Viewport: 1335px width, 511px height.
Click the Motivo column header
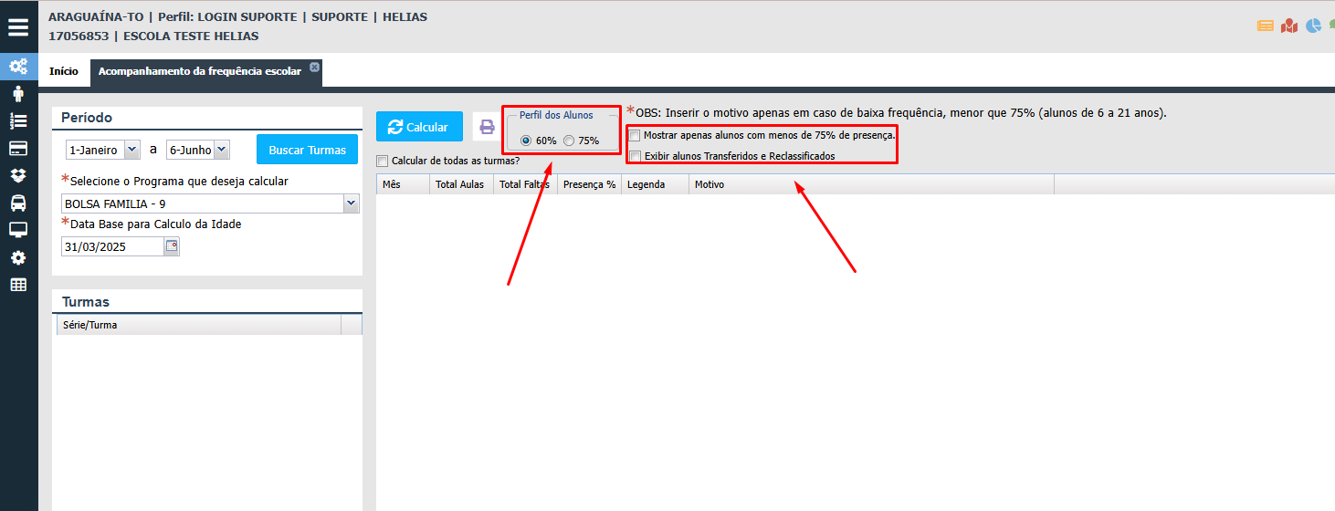pyautogui.click(x=871, y=184)
